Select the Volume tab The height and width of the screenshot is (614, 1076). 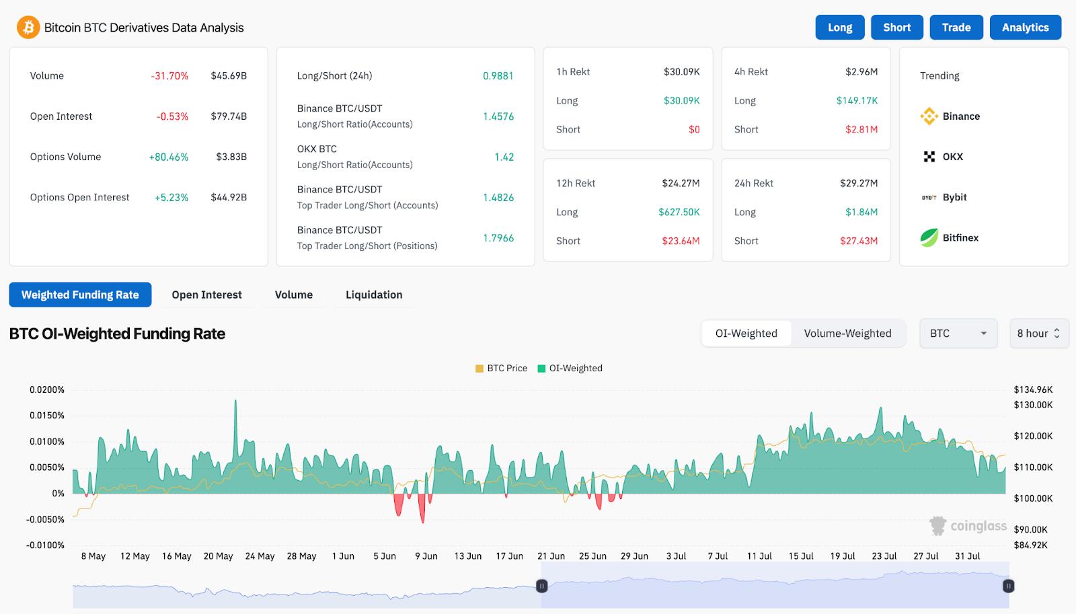[x=293, y=295]
